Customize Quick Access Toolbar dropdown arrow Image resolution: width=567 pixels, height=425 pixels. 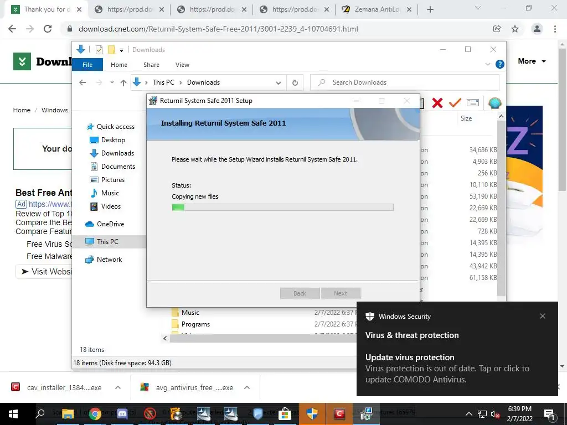tap(121, 50)
